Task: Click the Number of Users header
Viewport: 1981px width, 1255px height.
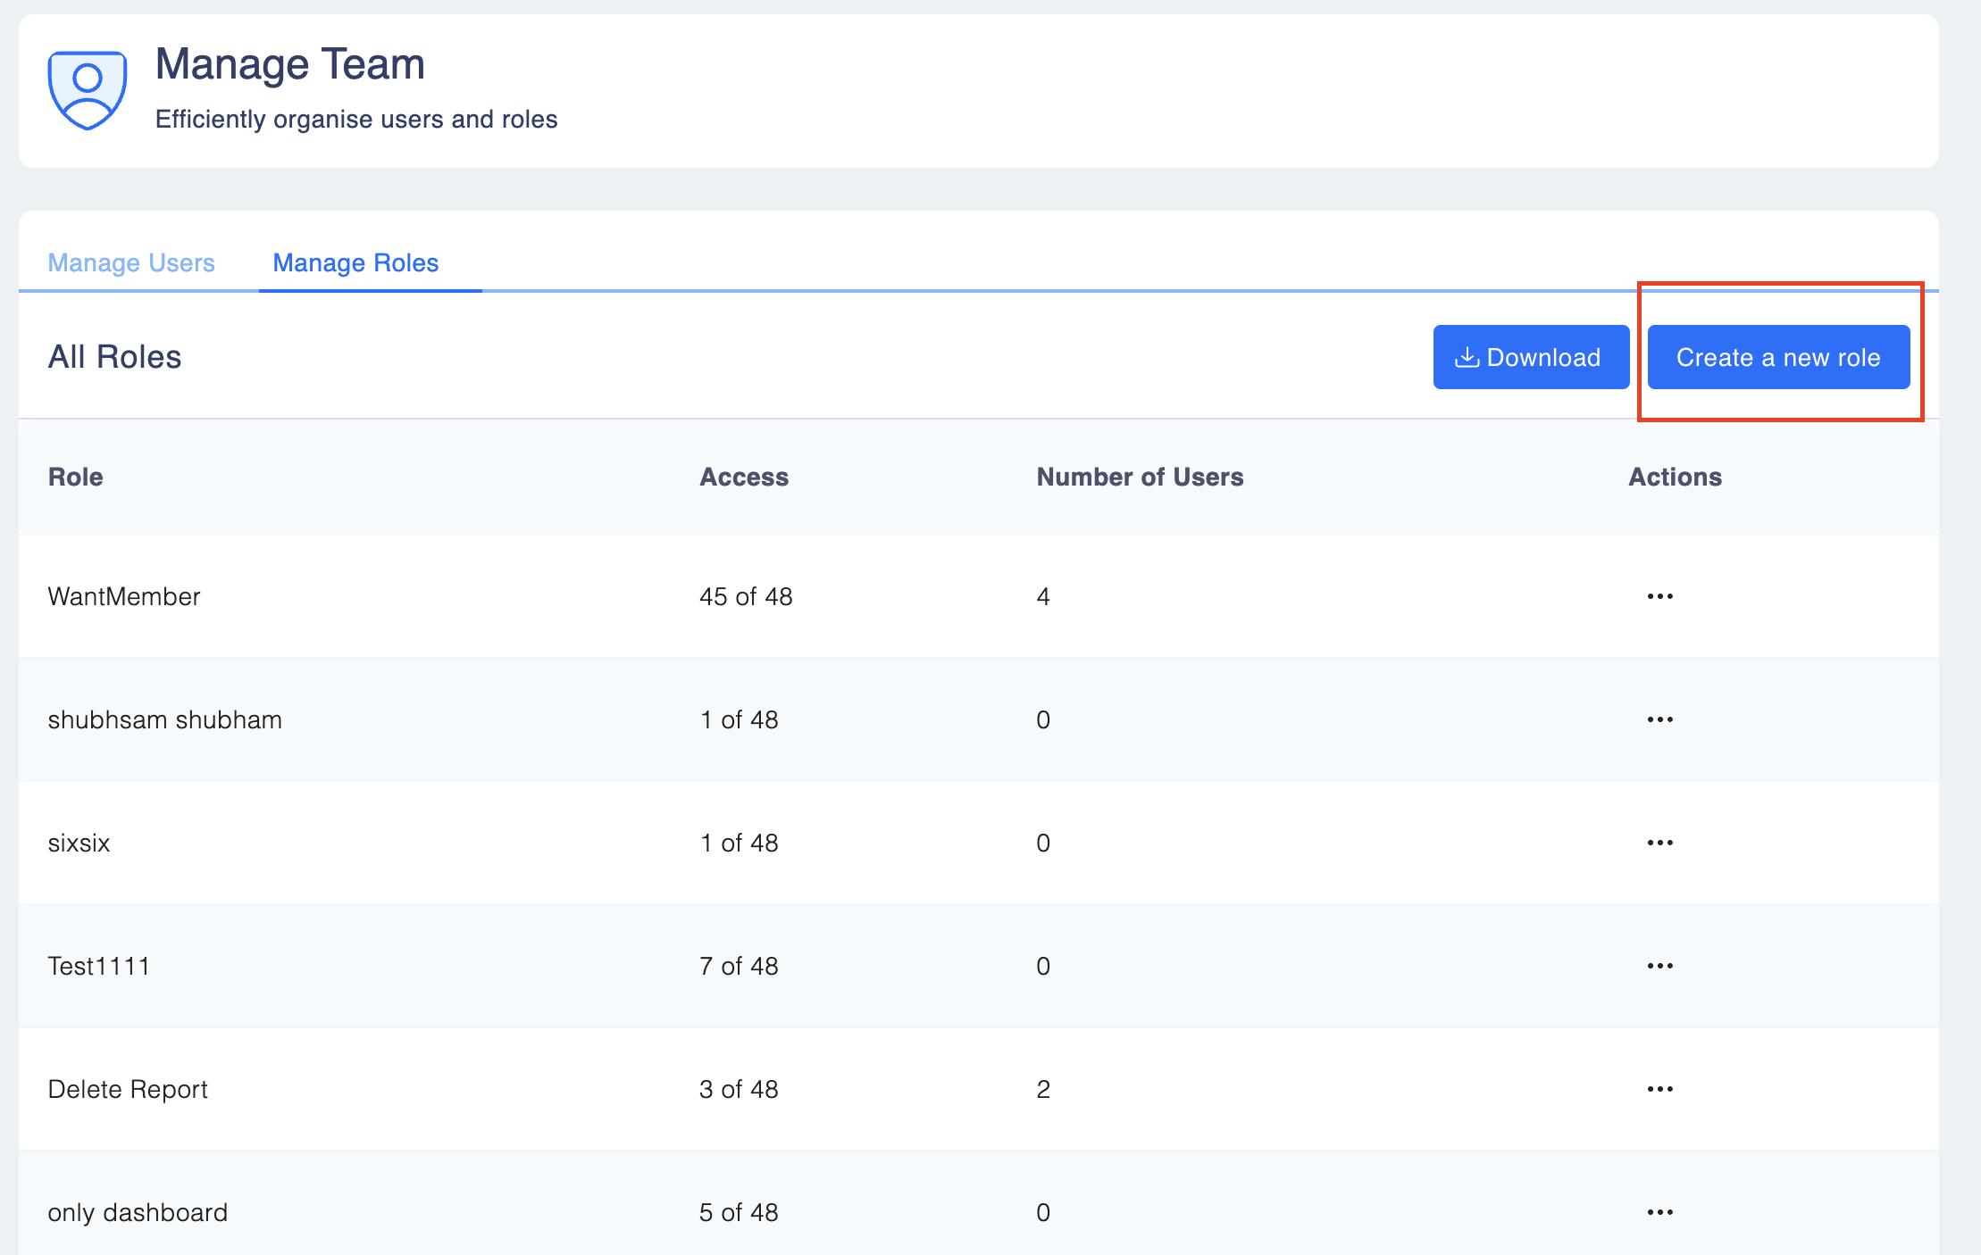Action: [x=1139, y=478]
